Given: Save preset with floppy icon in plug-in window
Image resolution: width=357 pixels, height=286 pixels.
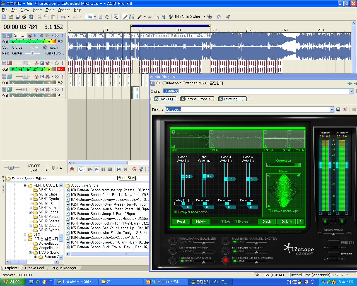Looking at the screenshot, I should point(338,109).
